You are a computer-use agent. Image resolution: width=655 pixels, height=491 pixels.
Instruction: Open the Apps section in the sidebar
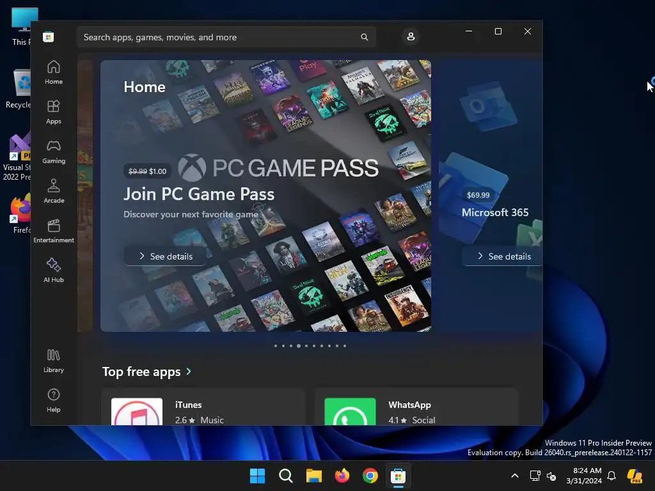pos(54,113)
